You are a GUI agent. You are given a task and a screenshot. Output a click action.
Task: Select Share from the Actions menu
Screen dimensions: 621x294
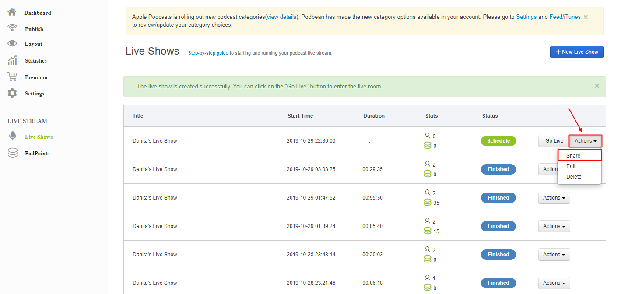[573, 156]
